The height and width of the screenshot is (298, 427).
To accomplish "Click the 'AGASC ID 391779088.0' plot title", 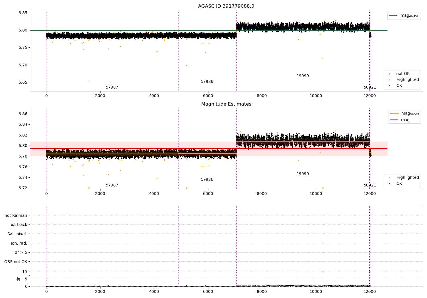I will pos(226,6).
